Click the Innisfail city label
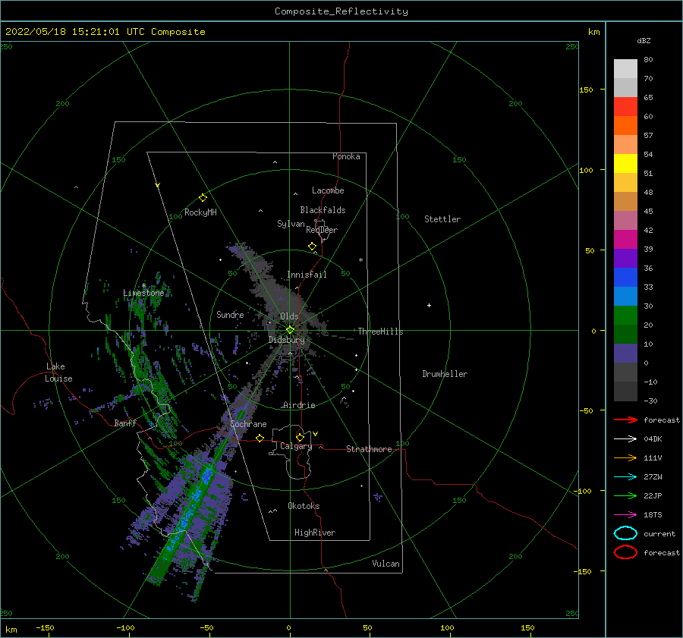 click(307, 275)
